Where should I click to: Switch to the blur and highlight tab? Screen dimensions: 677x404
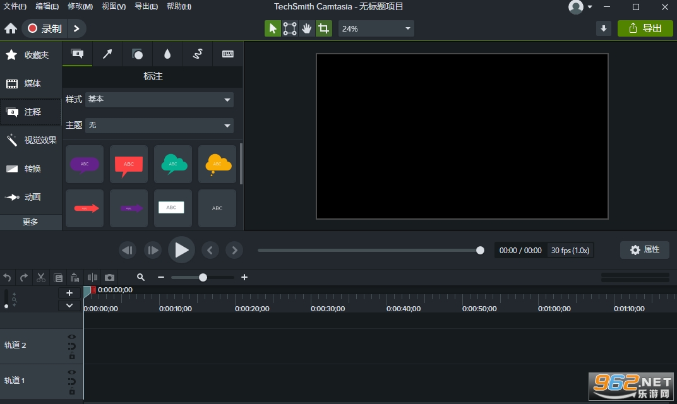click(167, 54)
